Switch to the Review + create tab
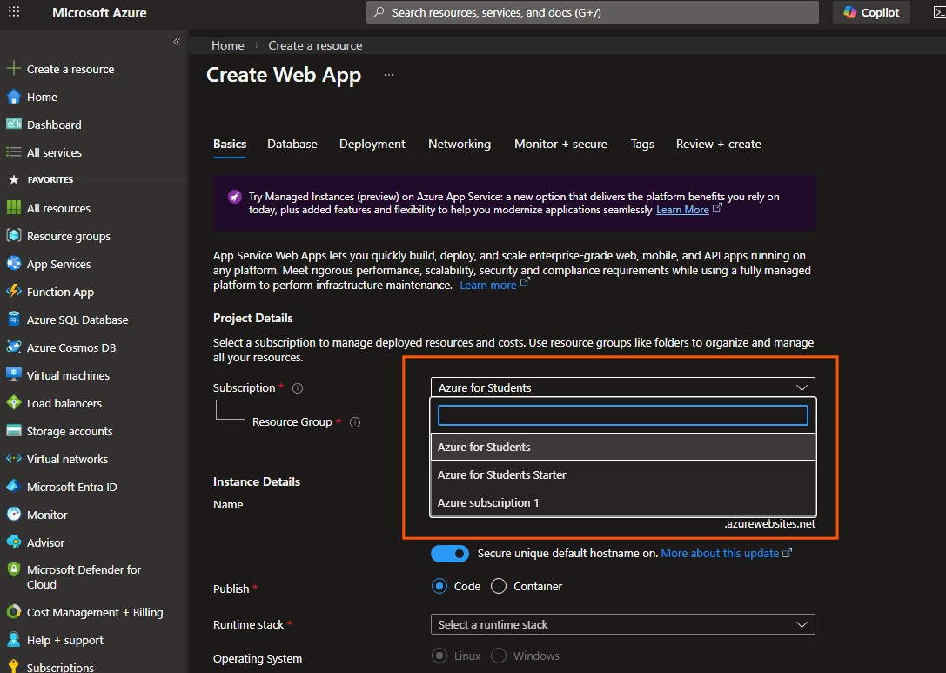 coord(719,145)
